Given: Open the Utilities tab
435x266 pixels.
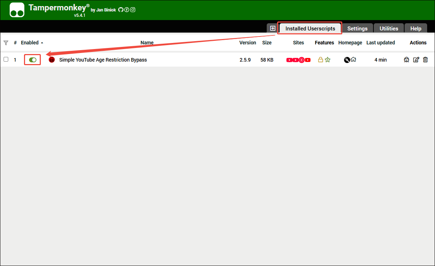Looking at the screenshot, I should (389, 28).
